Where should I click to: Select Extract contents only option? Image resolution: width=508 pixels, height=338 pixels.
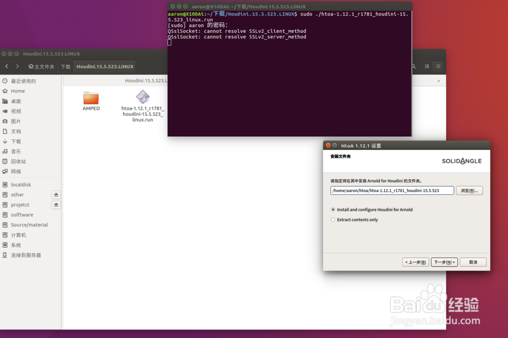click(x=355, y=220)
